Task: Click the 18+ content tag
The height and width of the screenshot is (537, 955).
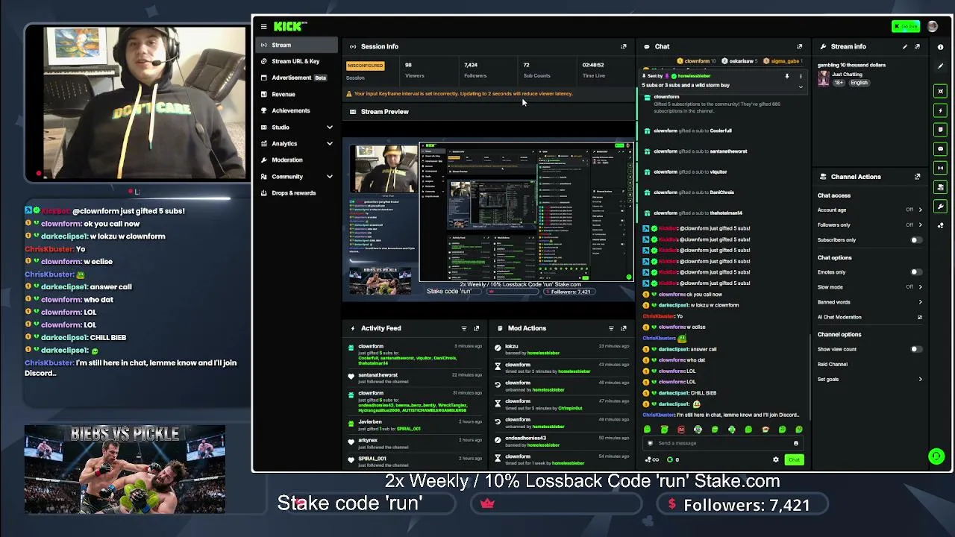Action: [x=839, y=83]
